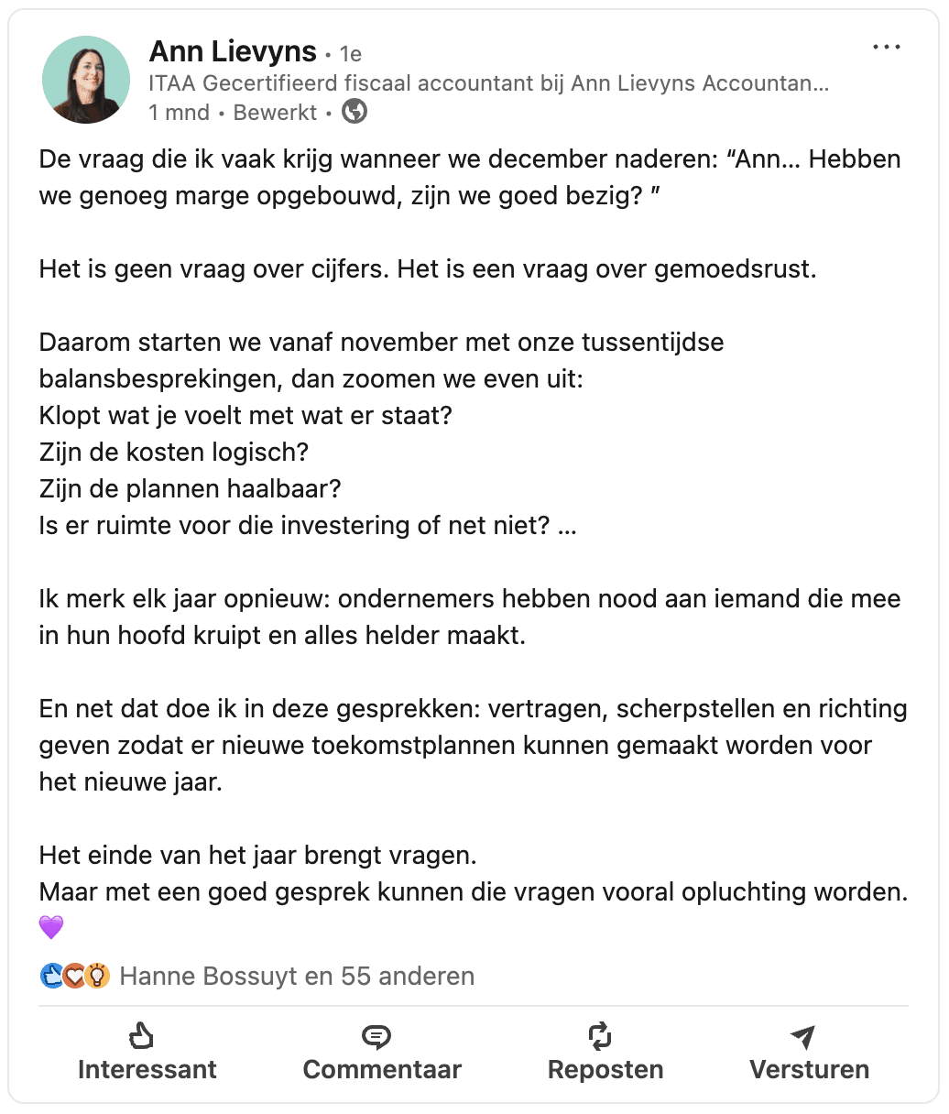Click the Commentaar speech bubble icon
This screenshot has height=1114, width=949.
point(376,1037)
